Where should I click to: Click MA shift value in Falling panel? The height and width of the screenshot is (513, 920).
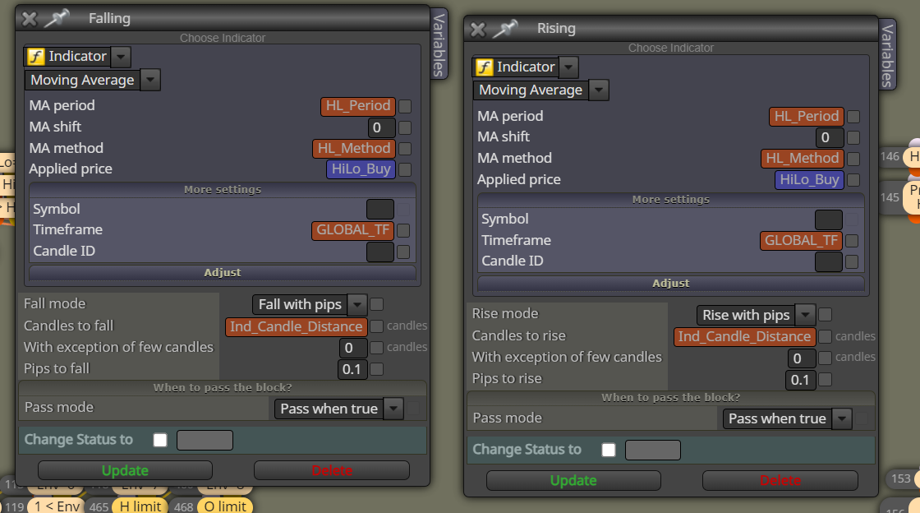point(381,127)
